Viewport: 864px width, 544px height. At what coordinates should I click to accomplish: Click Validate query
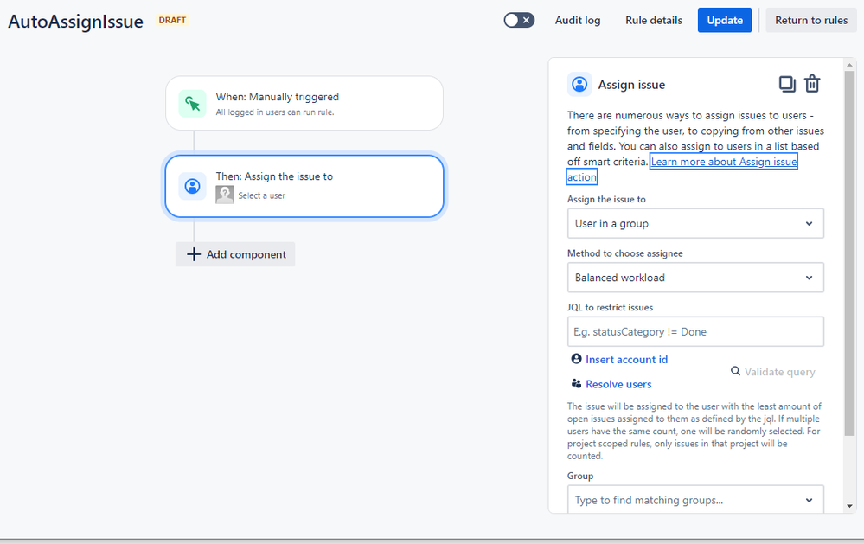[780, 372]
